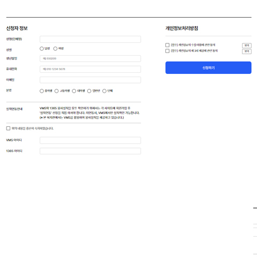
Task: Open 보기 for 제3자 제공 동의
Action: pos(247,51)
